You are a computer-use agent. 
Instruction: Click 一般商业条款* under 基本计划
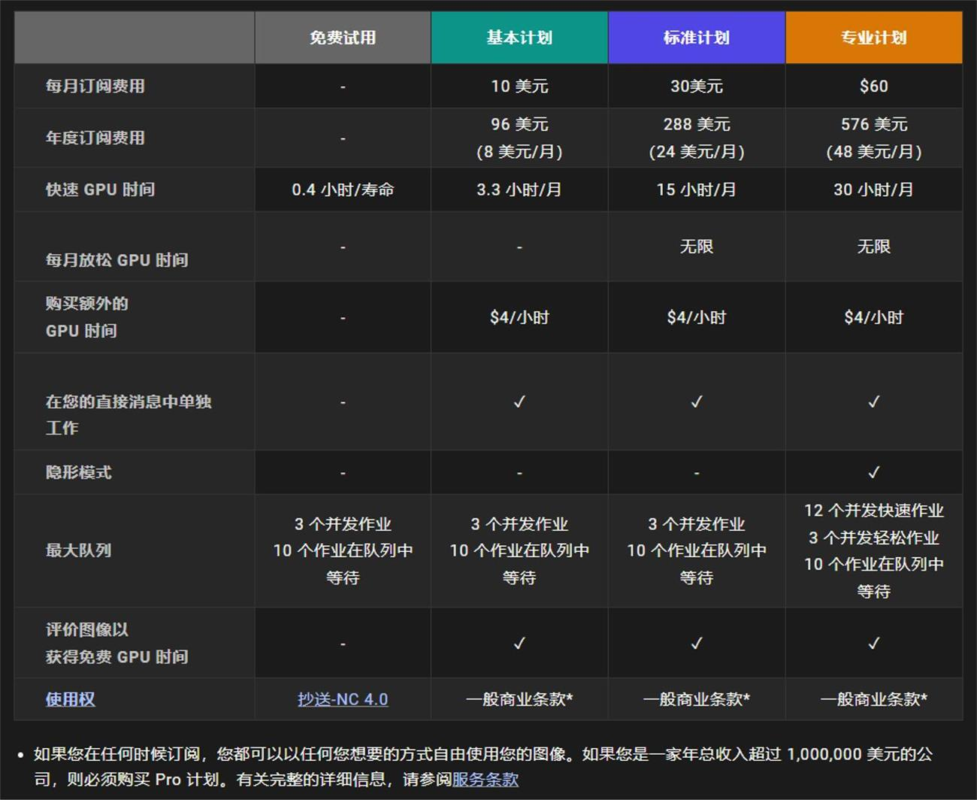[x=519, y=699]
